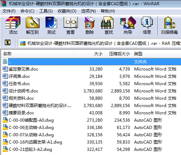
Task: Click the size value 273,280
Action: 95,120
